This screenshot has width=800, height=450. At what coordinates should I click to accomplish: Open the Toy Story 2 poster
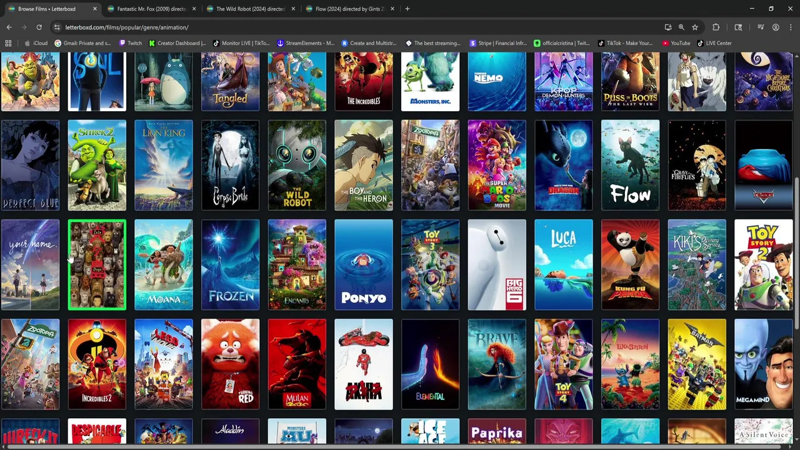[764, 265]
